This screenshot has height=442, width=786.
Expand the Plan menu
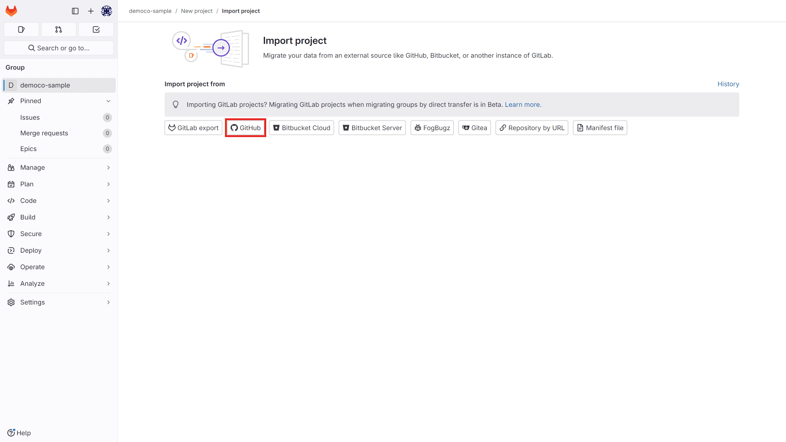pos(59,184)
